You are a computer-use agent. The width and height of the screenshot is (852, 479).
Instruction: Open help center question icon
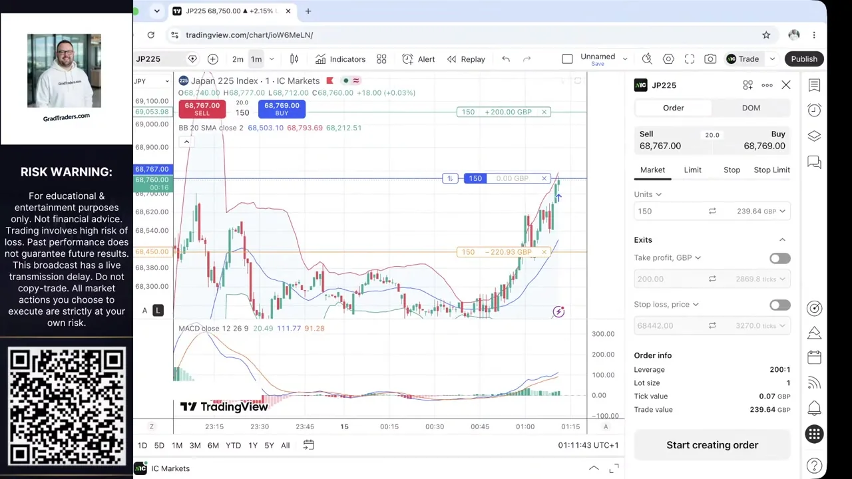[x=814, y=465]
